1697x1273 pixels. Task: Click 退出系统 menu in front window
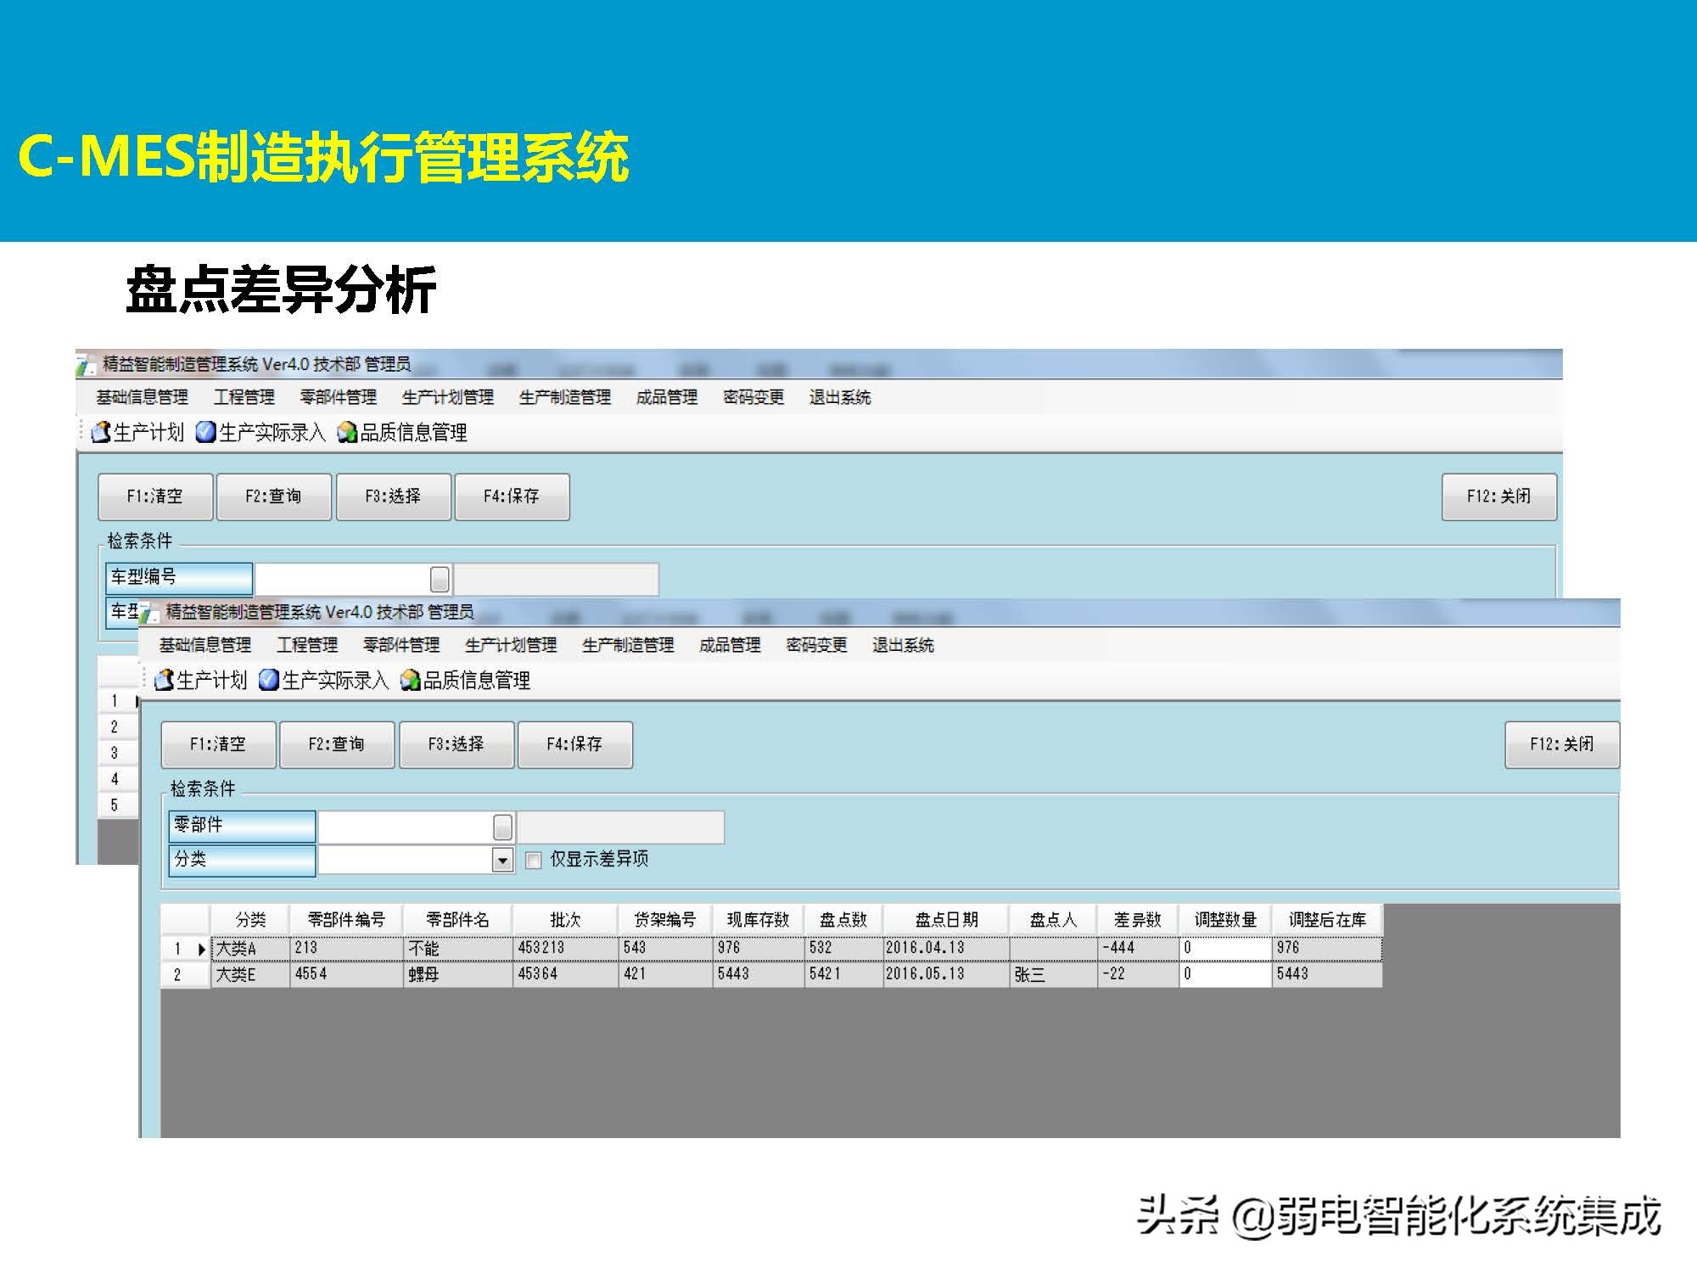coord(903,645)
